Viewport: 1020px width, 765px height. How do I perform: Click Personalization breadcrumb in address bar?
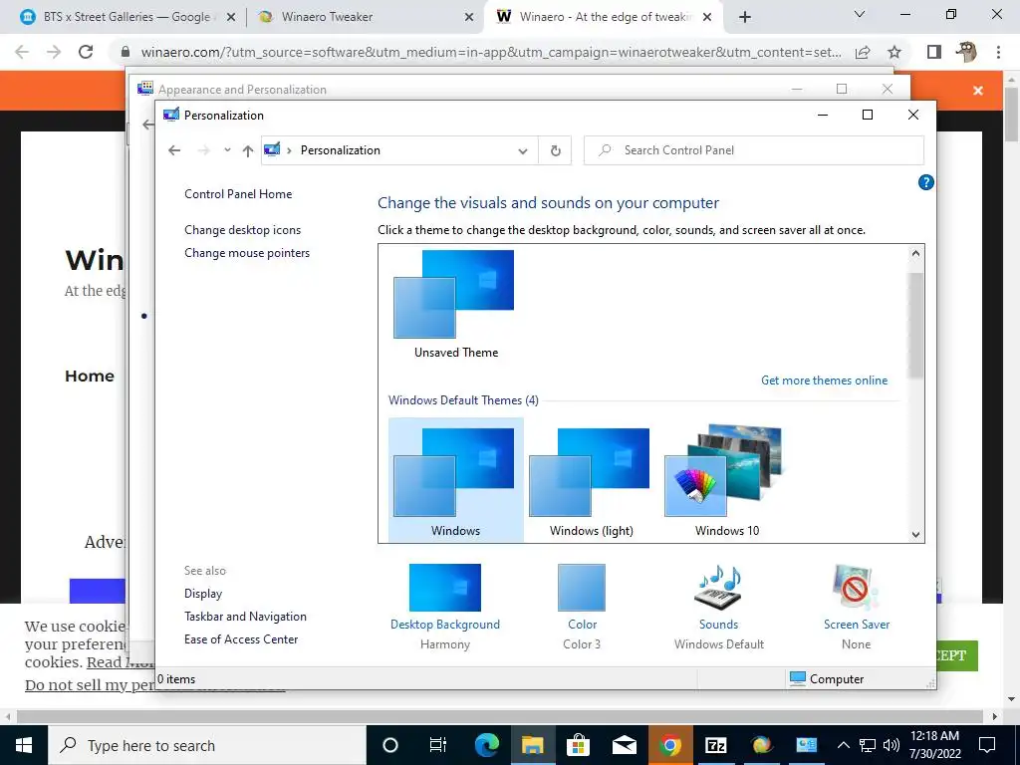341,150
